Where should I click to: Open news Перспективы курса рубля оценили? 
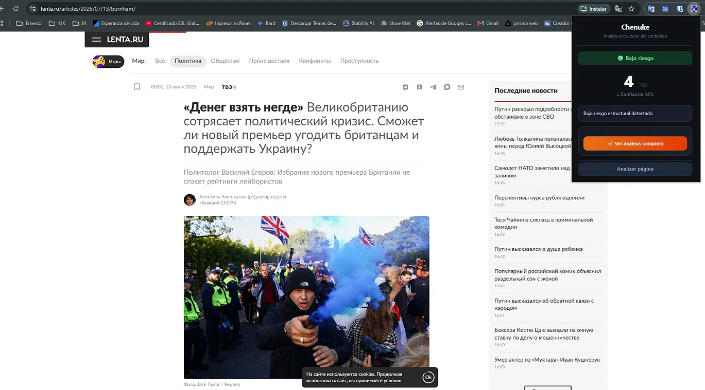(539, 198)
